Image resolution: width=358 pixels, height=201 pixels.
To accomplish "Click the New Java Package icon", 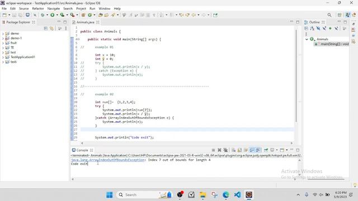I will coord(83,15).
